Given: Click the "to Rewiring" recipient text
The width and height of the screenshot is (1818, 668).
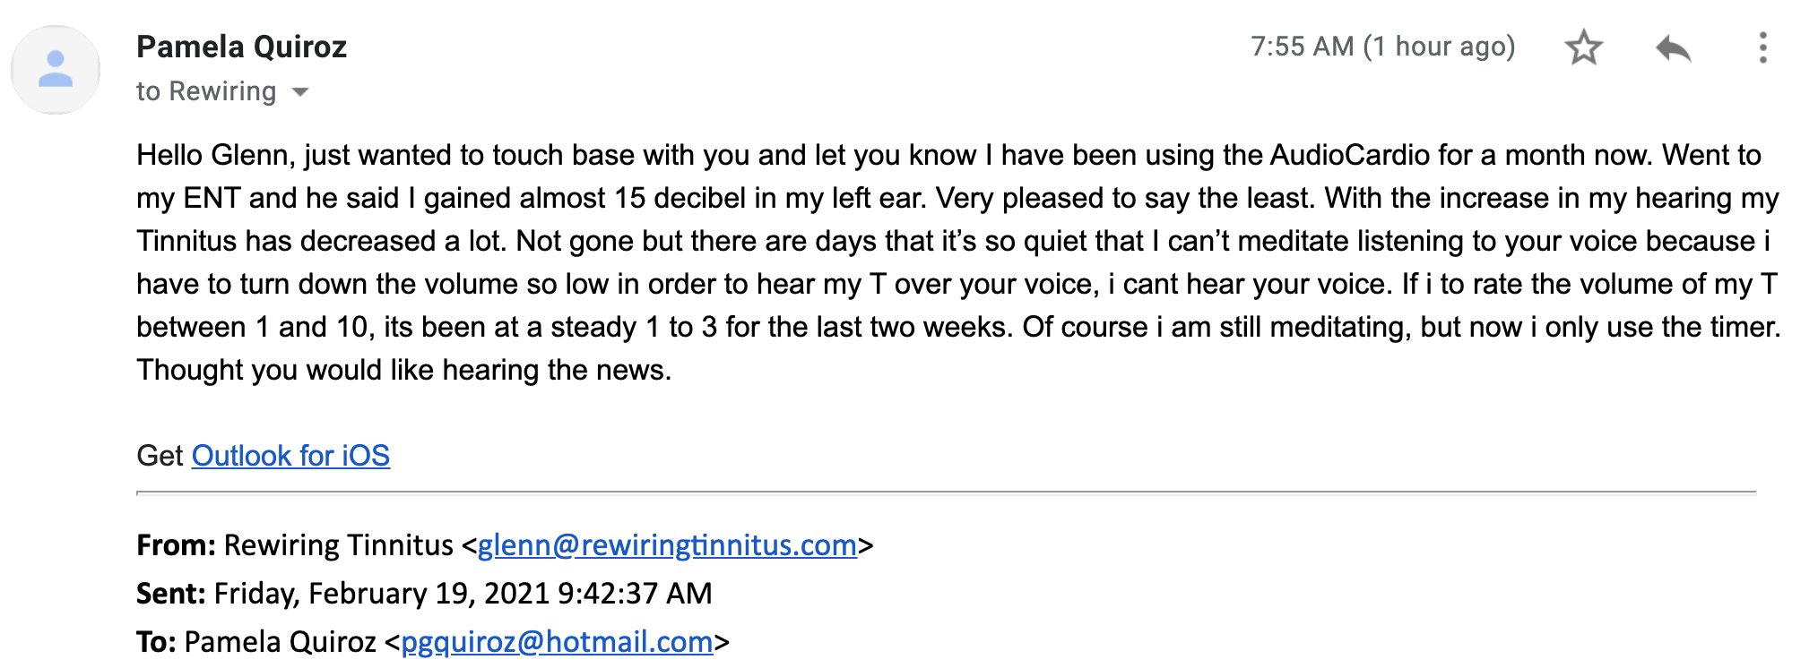Looking at the screenshot, I should point(206,91).
